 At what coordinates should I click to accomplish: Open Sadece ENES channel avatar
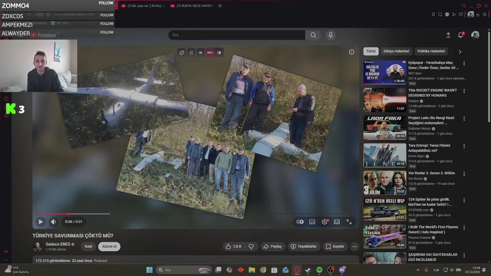click(38, 246)
